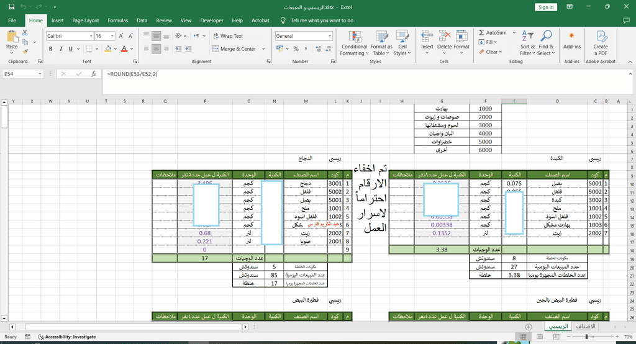Select the الريسبي sheet tab
The height and width of the screenshot is (344, 636).
click(558, 326)
